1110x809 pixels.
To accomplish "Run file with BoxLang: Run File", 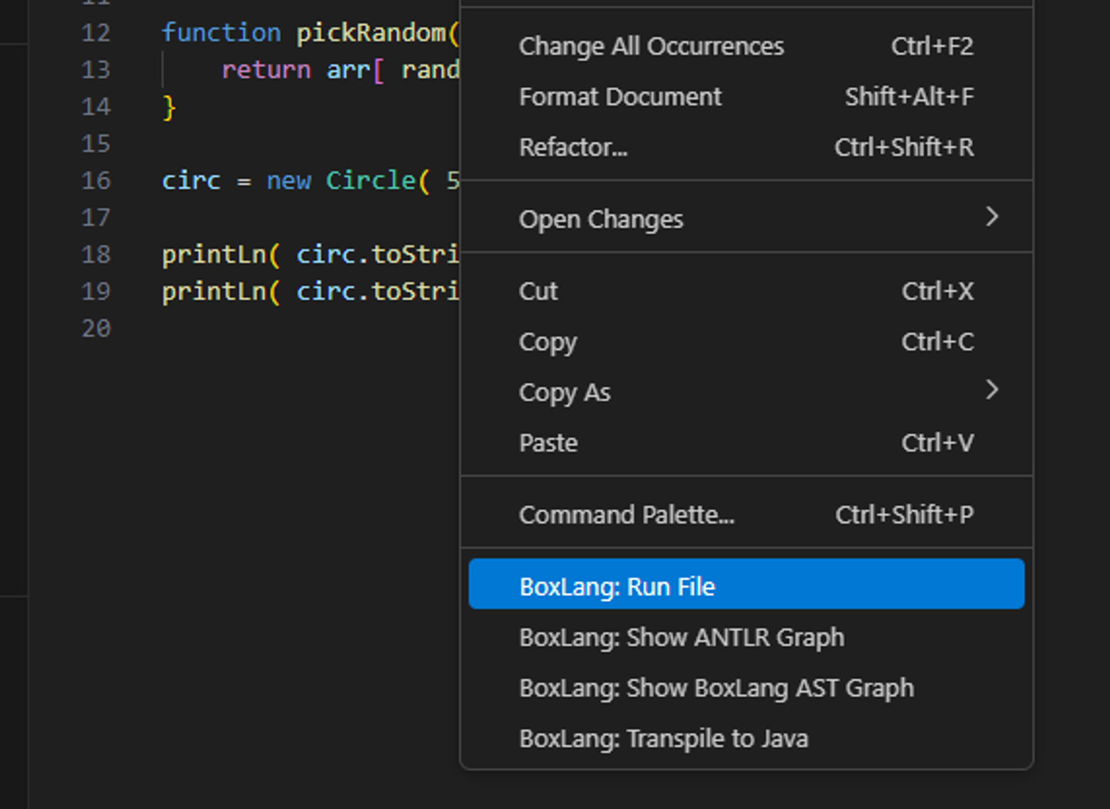I will (617, 586).
